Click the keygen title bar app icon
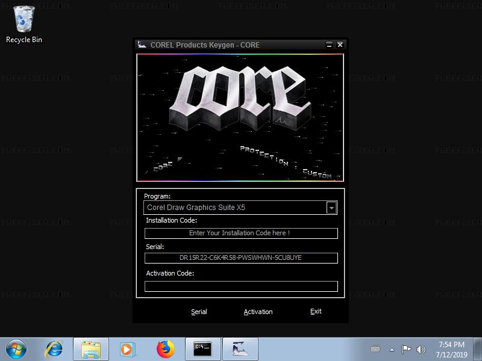 click(x=142, y=45)
